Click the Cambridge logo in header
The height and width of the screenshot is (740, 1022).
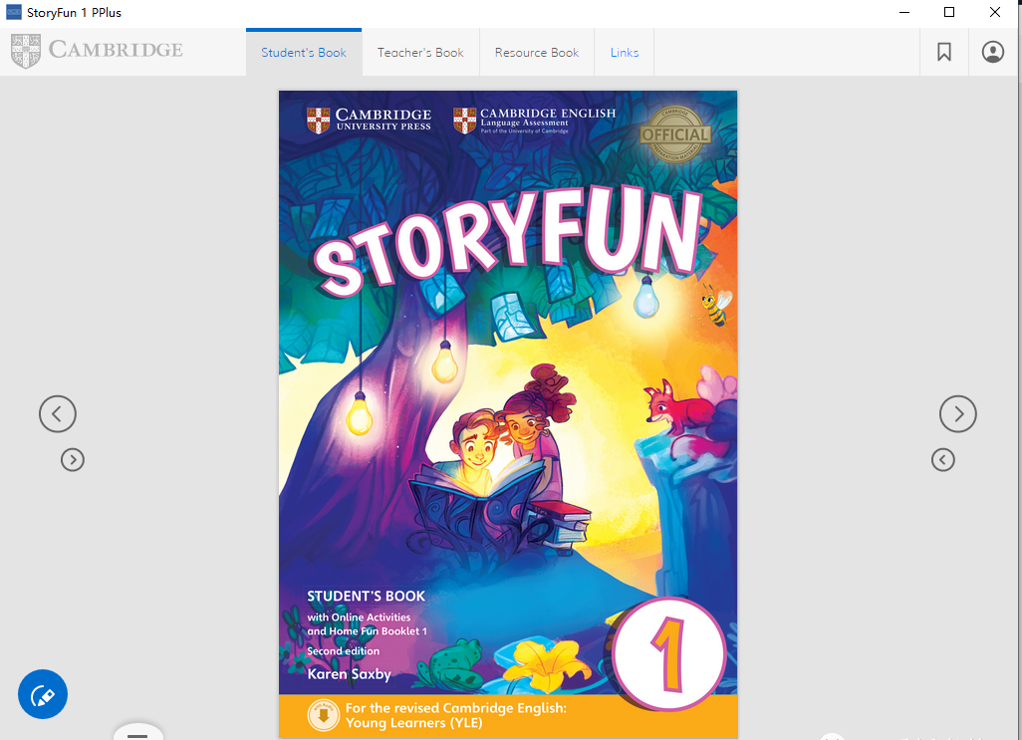click(x=97, y=51)
